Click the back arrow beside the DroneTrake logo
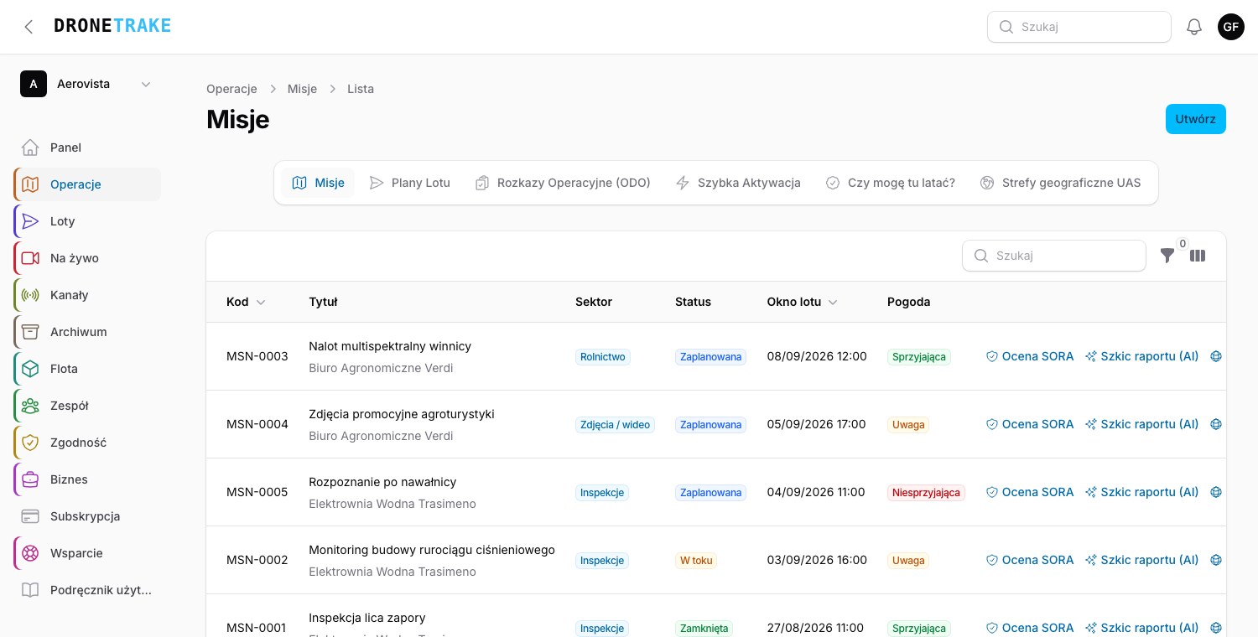The image size is (1258, 637). click(29, 27)
